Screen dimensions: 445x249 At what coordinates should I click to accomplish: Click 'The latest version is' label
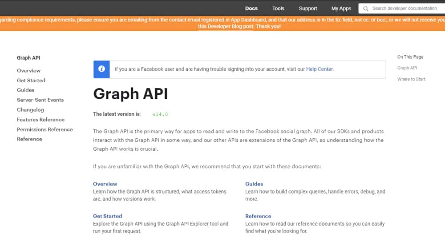[117, 114]
